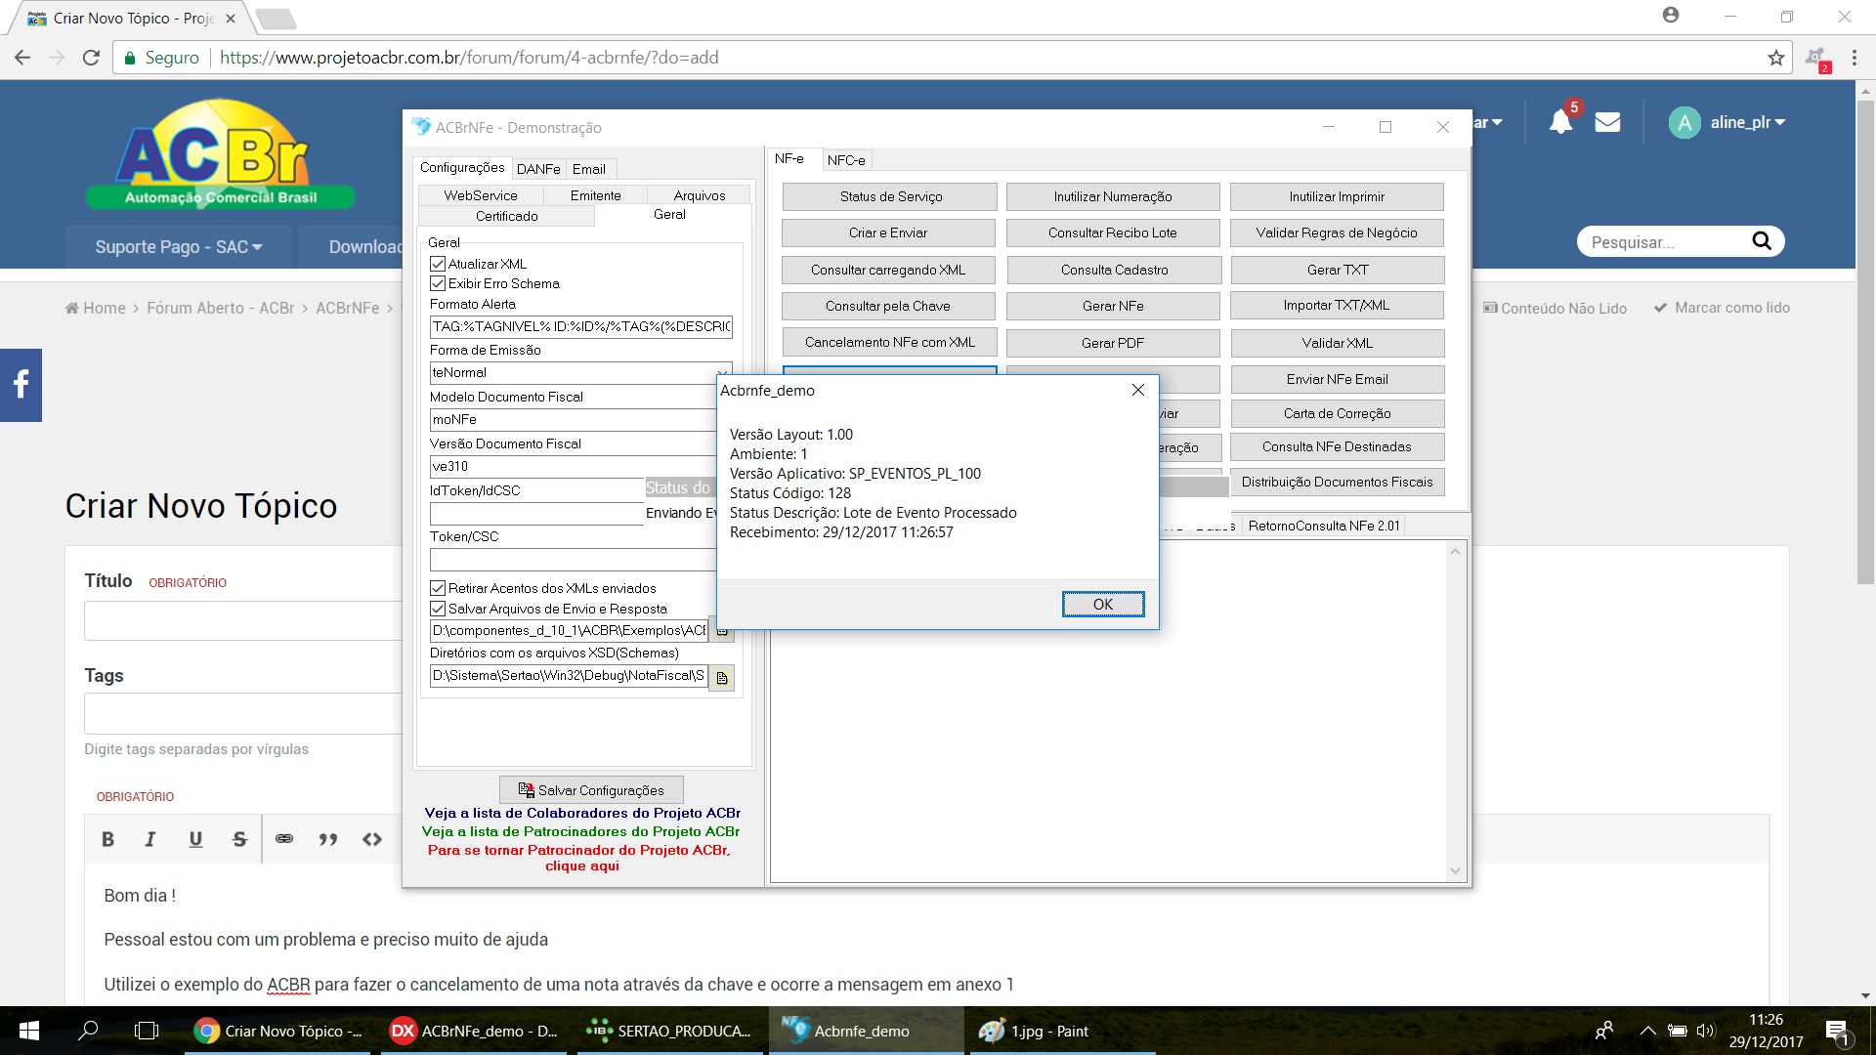Insert code with the code icon
The image size is (1876, 1055).
pos(372,839)
